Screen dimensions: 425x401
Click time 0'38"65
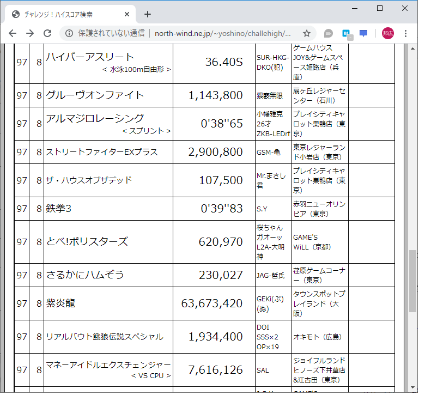[x=222, y=124]
